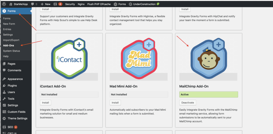
Task: Click the Settings sidebar icon
Action: coord(4,105)
